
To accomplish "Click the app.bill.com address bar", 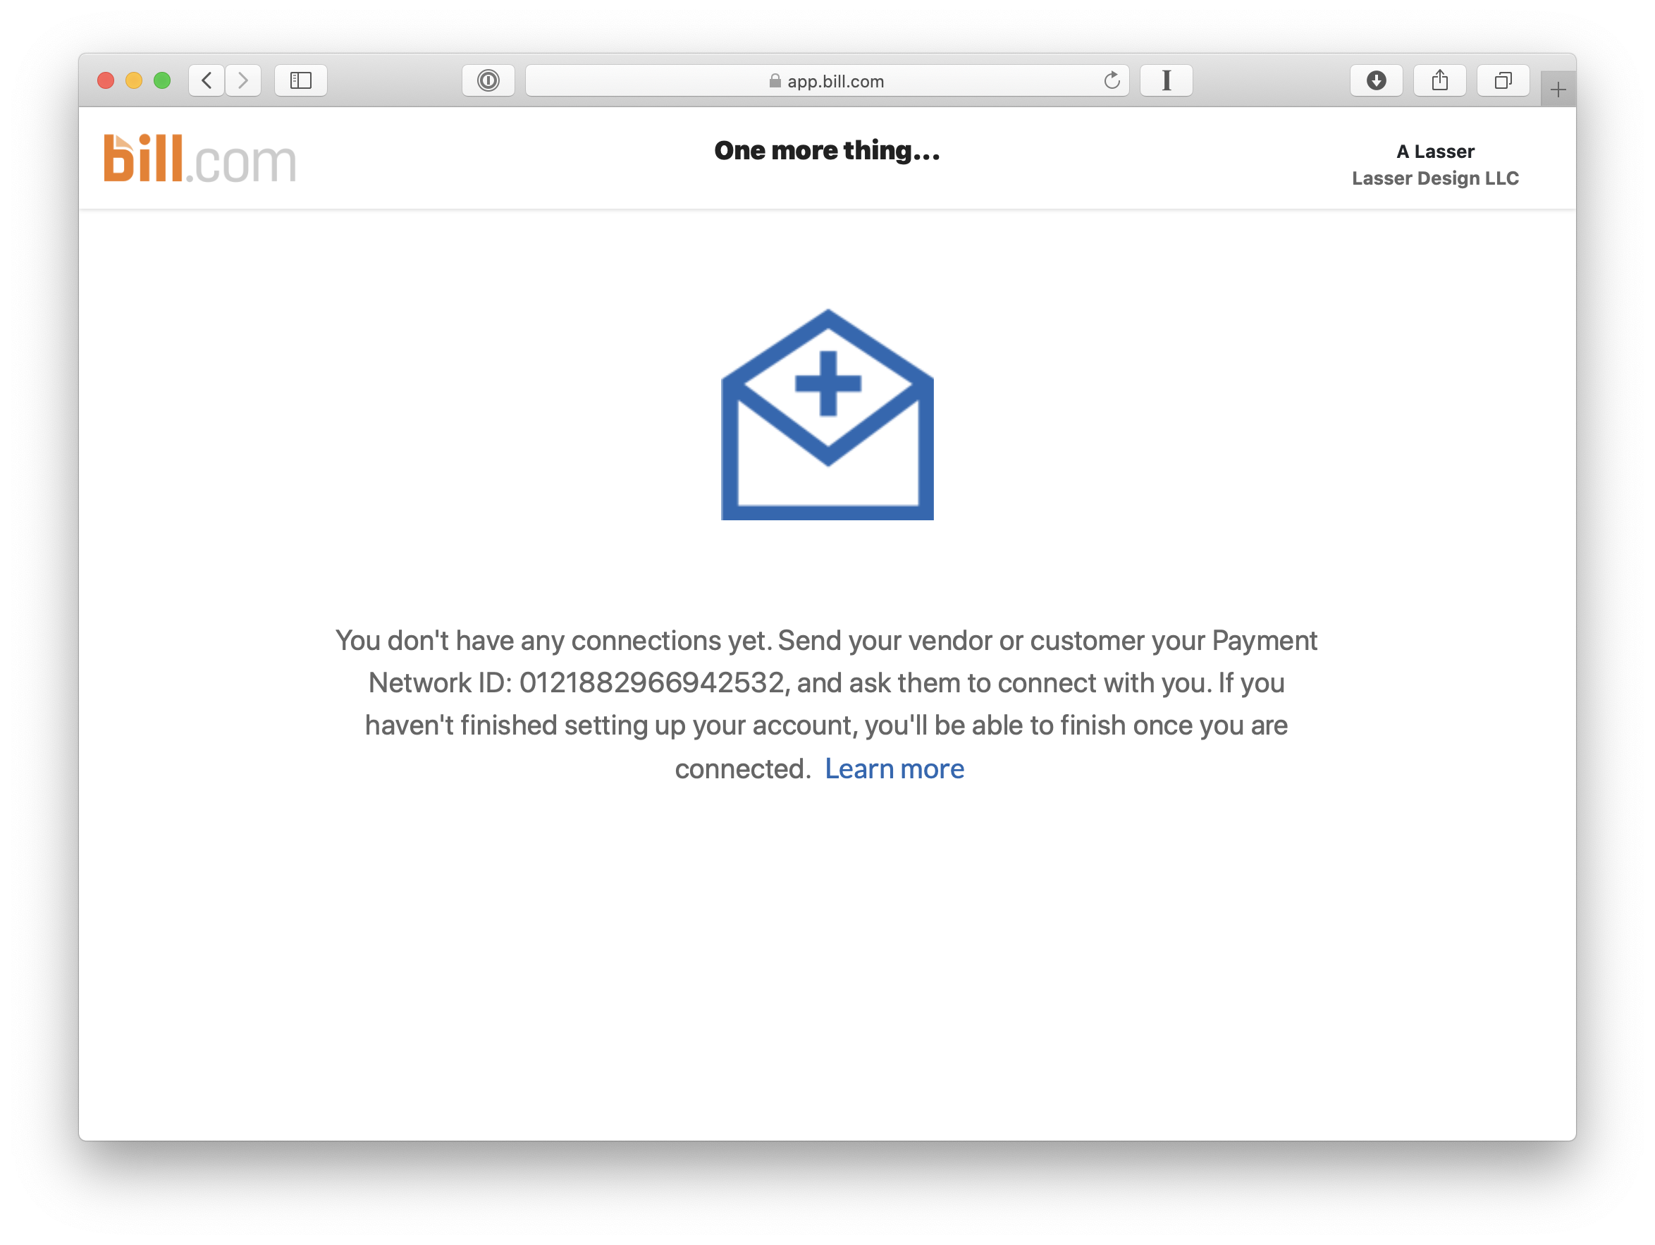I will tap(827, 80).
